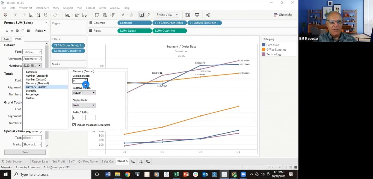Open the Data Source tab
Image resolution: width=373 pixels, height=179 pixels.
click(x=11, y=162)
